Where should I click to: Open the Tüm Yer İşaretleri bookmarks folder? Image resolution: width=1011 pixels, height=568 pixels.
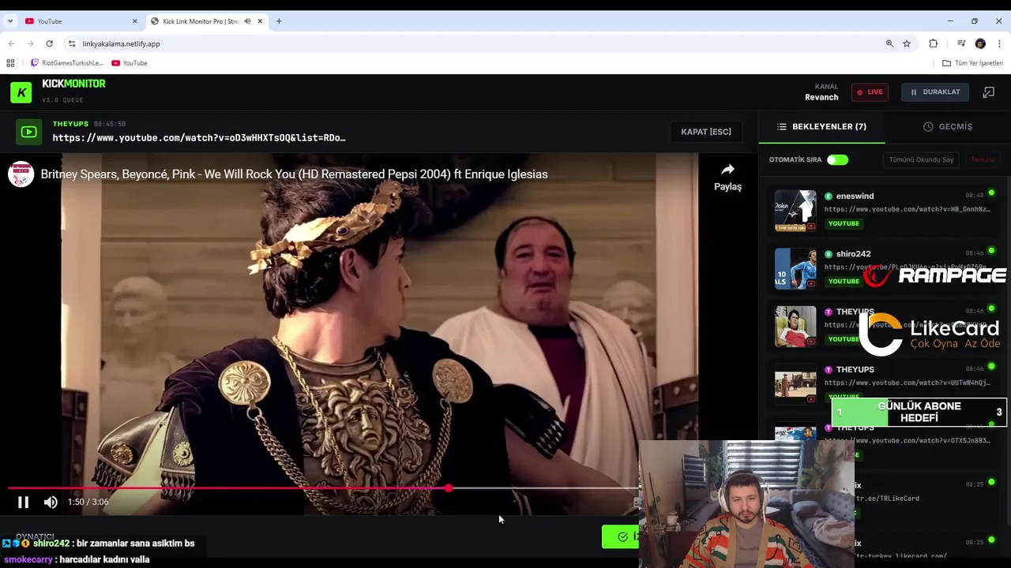[972, 63]
